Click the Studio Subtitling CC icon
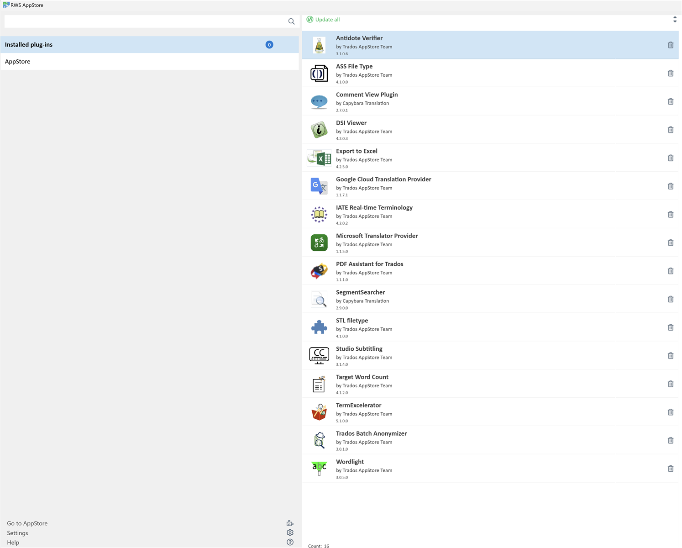Viewport: 682px width, 548px height. (x=319, y=355)
